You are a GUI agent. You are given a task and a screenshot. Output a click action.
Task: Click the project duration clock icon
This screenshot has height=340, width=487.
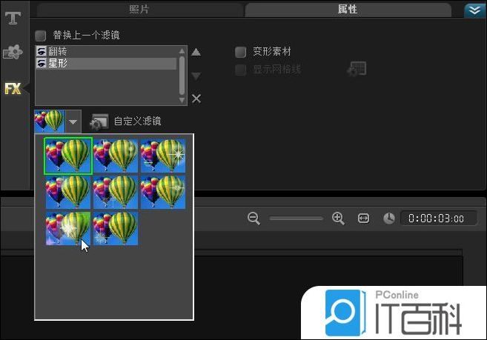(389, 219)
